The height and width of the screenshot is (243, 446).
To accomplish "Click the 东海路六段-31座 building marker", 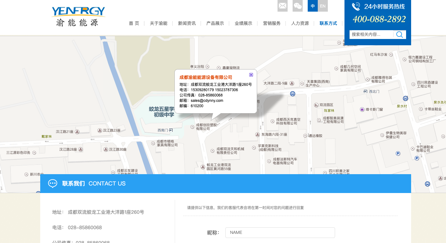I will pyautogui.click(x=257, y=135).
